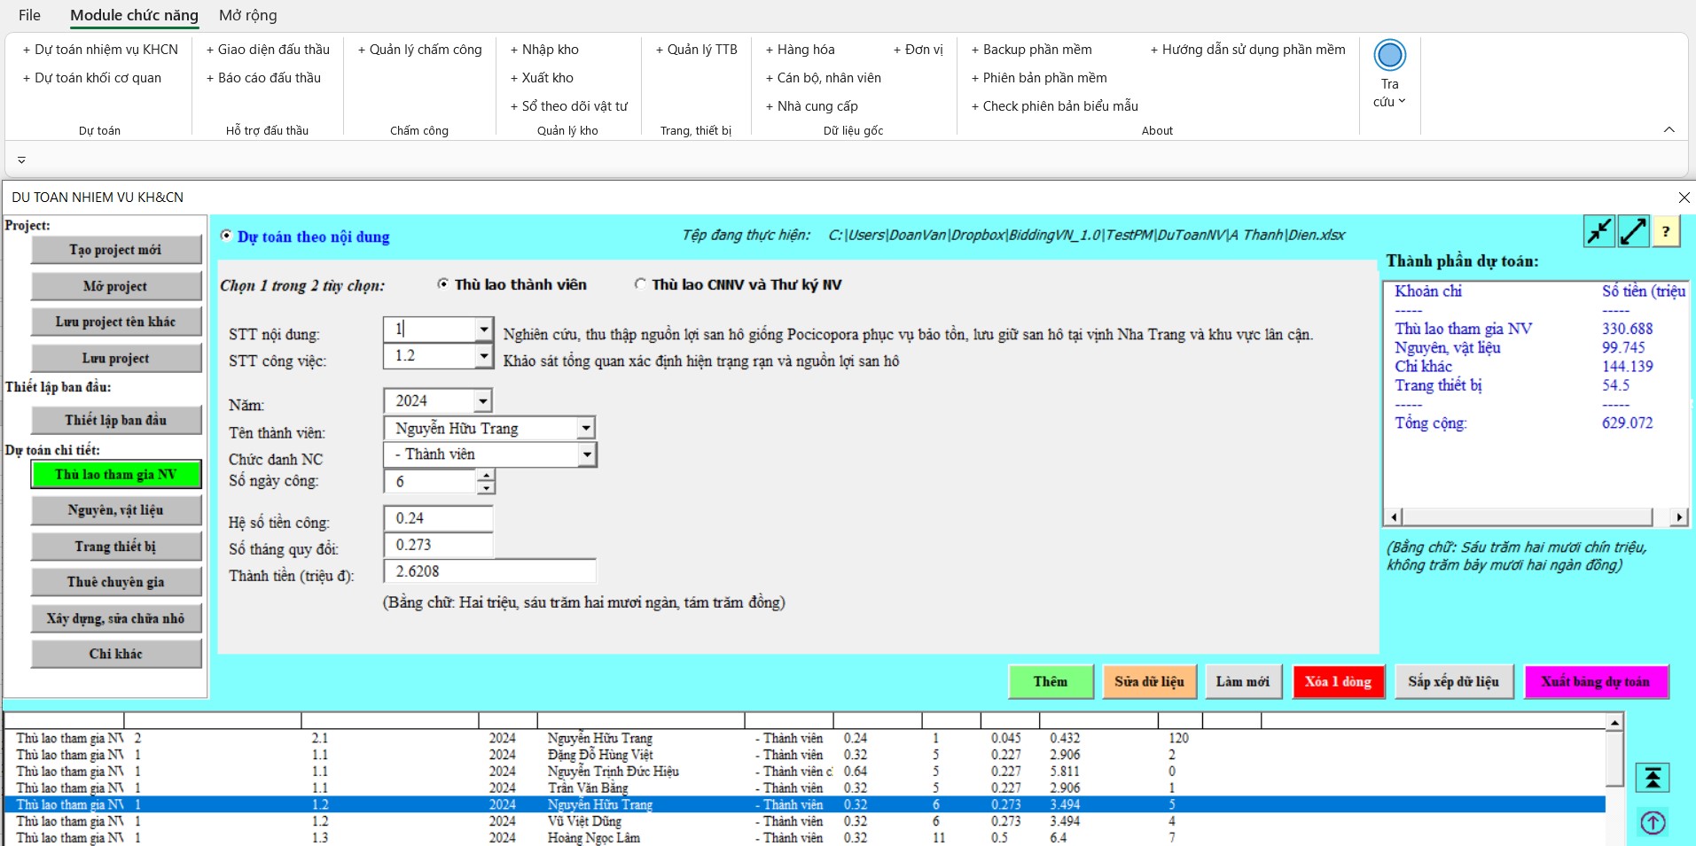The height and width of the screenshot is (846, 1696).
Task: Open the Tra cứu lookup icon
Action: [x=1389, y=56]
